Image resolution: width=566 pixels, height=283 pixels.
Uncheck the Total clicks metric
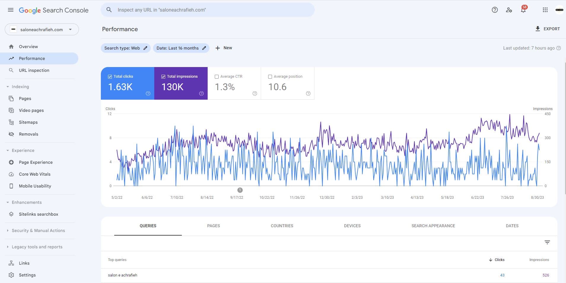tap(110, 77)
